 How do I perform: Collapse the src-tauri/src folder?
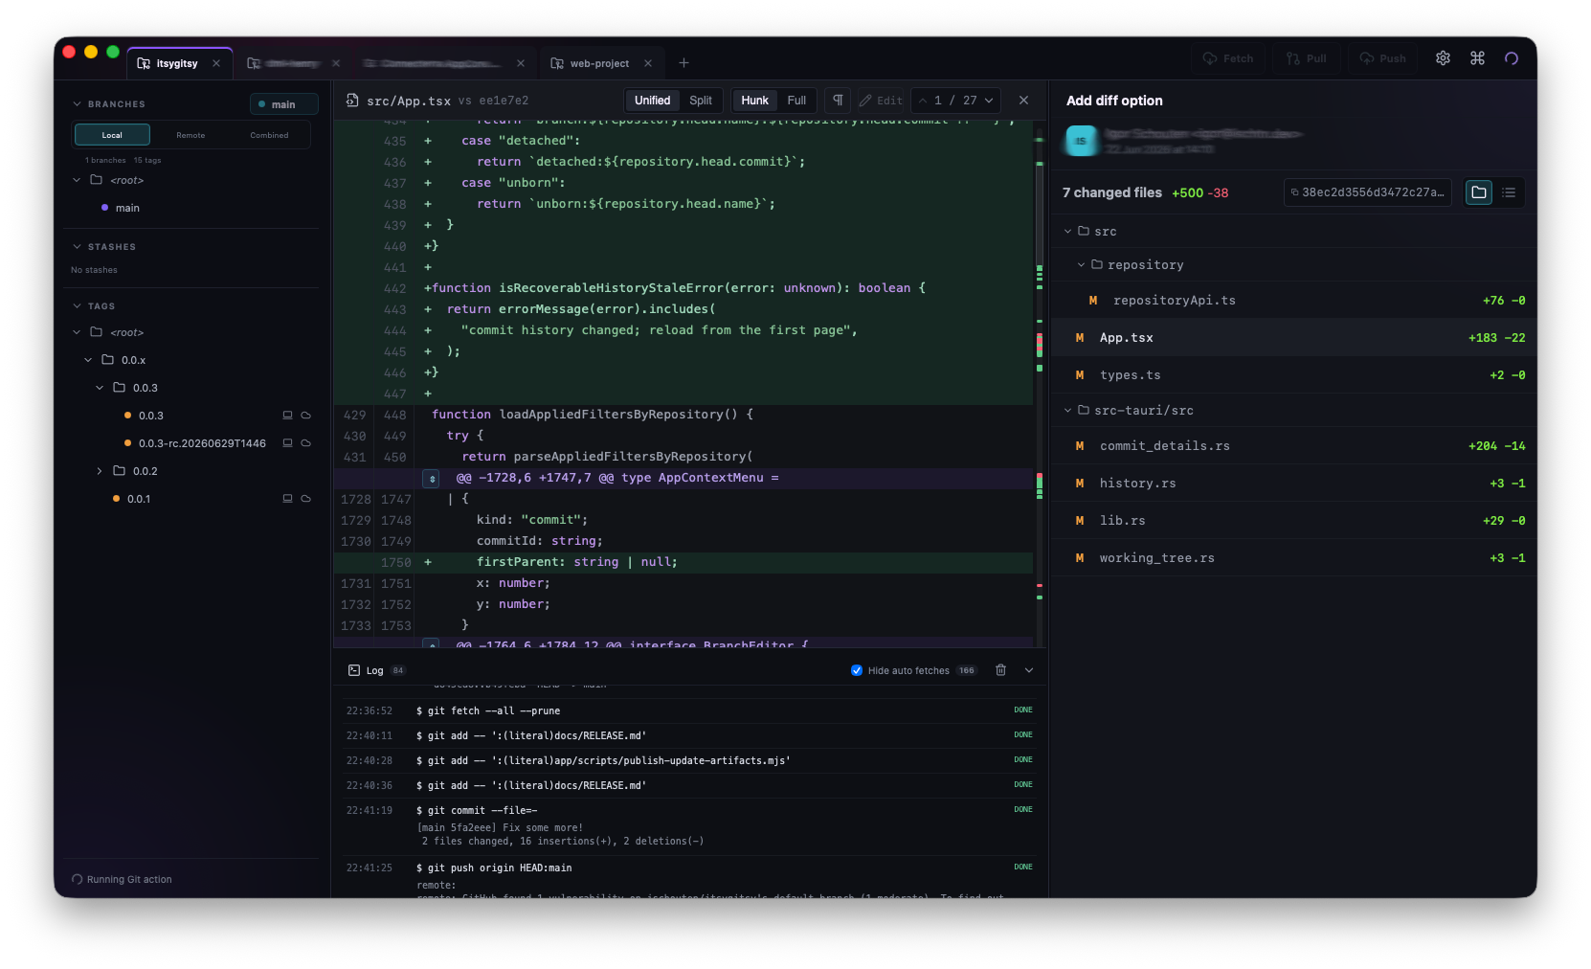click(1067, 410)
